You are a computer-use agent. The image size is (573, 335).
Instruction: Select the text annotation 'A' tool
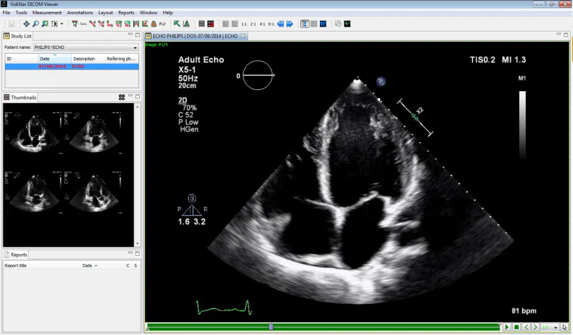(x=186, y=24)
